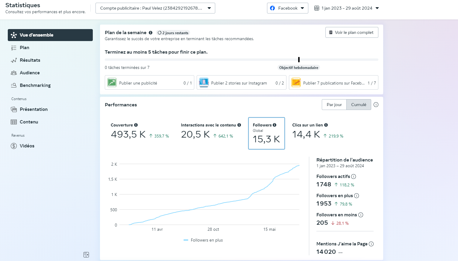
Task: Click the Audience people icon
Action: click(x=14, y=73)
